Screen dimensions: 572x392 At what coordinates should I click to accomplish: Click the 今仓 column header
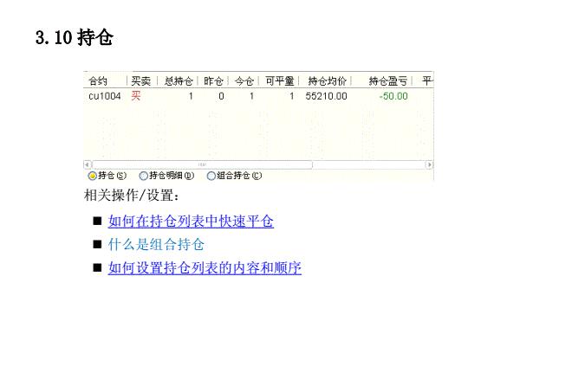point(244,80)
